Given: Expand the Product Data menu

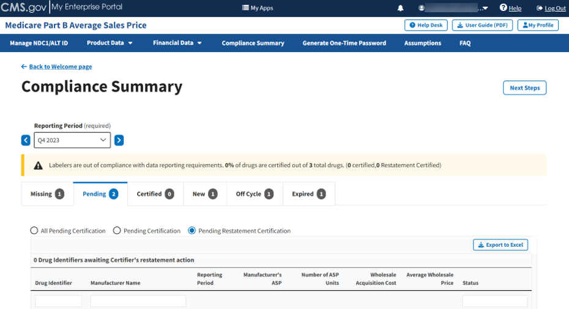Looking at the screenshot, I should 110,43.
